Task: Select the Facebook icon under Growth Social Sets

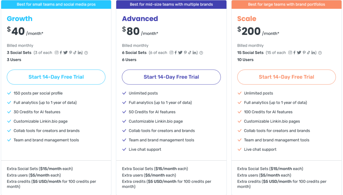Action: point(61,53)
